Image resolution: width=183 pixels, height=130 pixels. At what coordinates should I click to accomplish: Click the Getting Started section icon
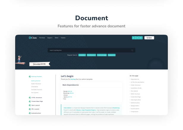30,77
